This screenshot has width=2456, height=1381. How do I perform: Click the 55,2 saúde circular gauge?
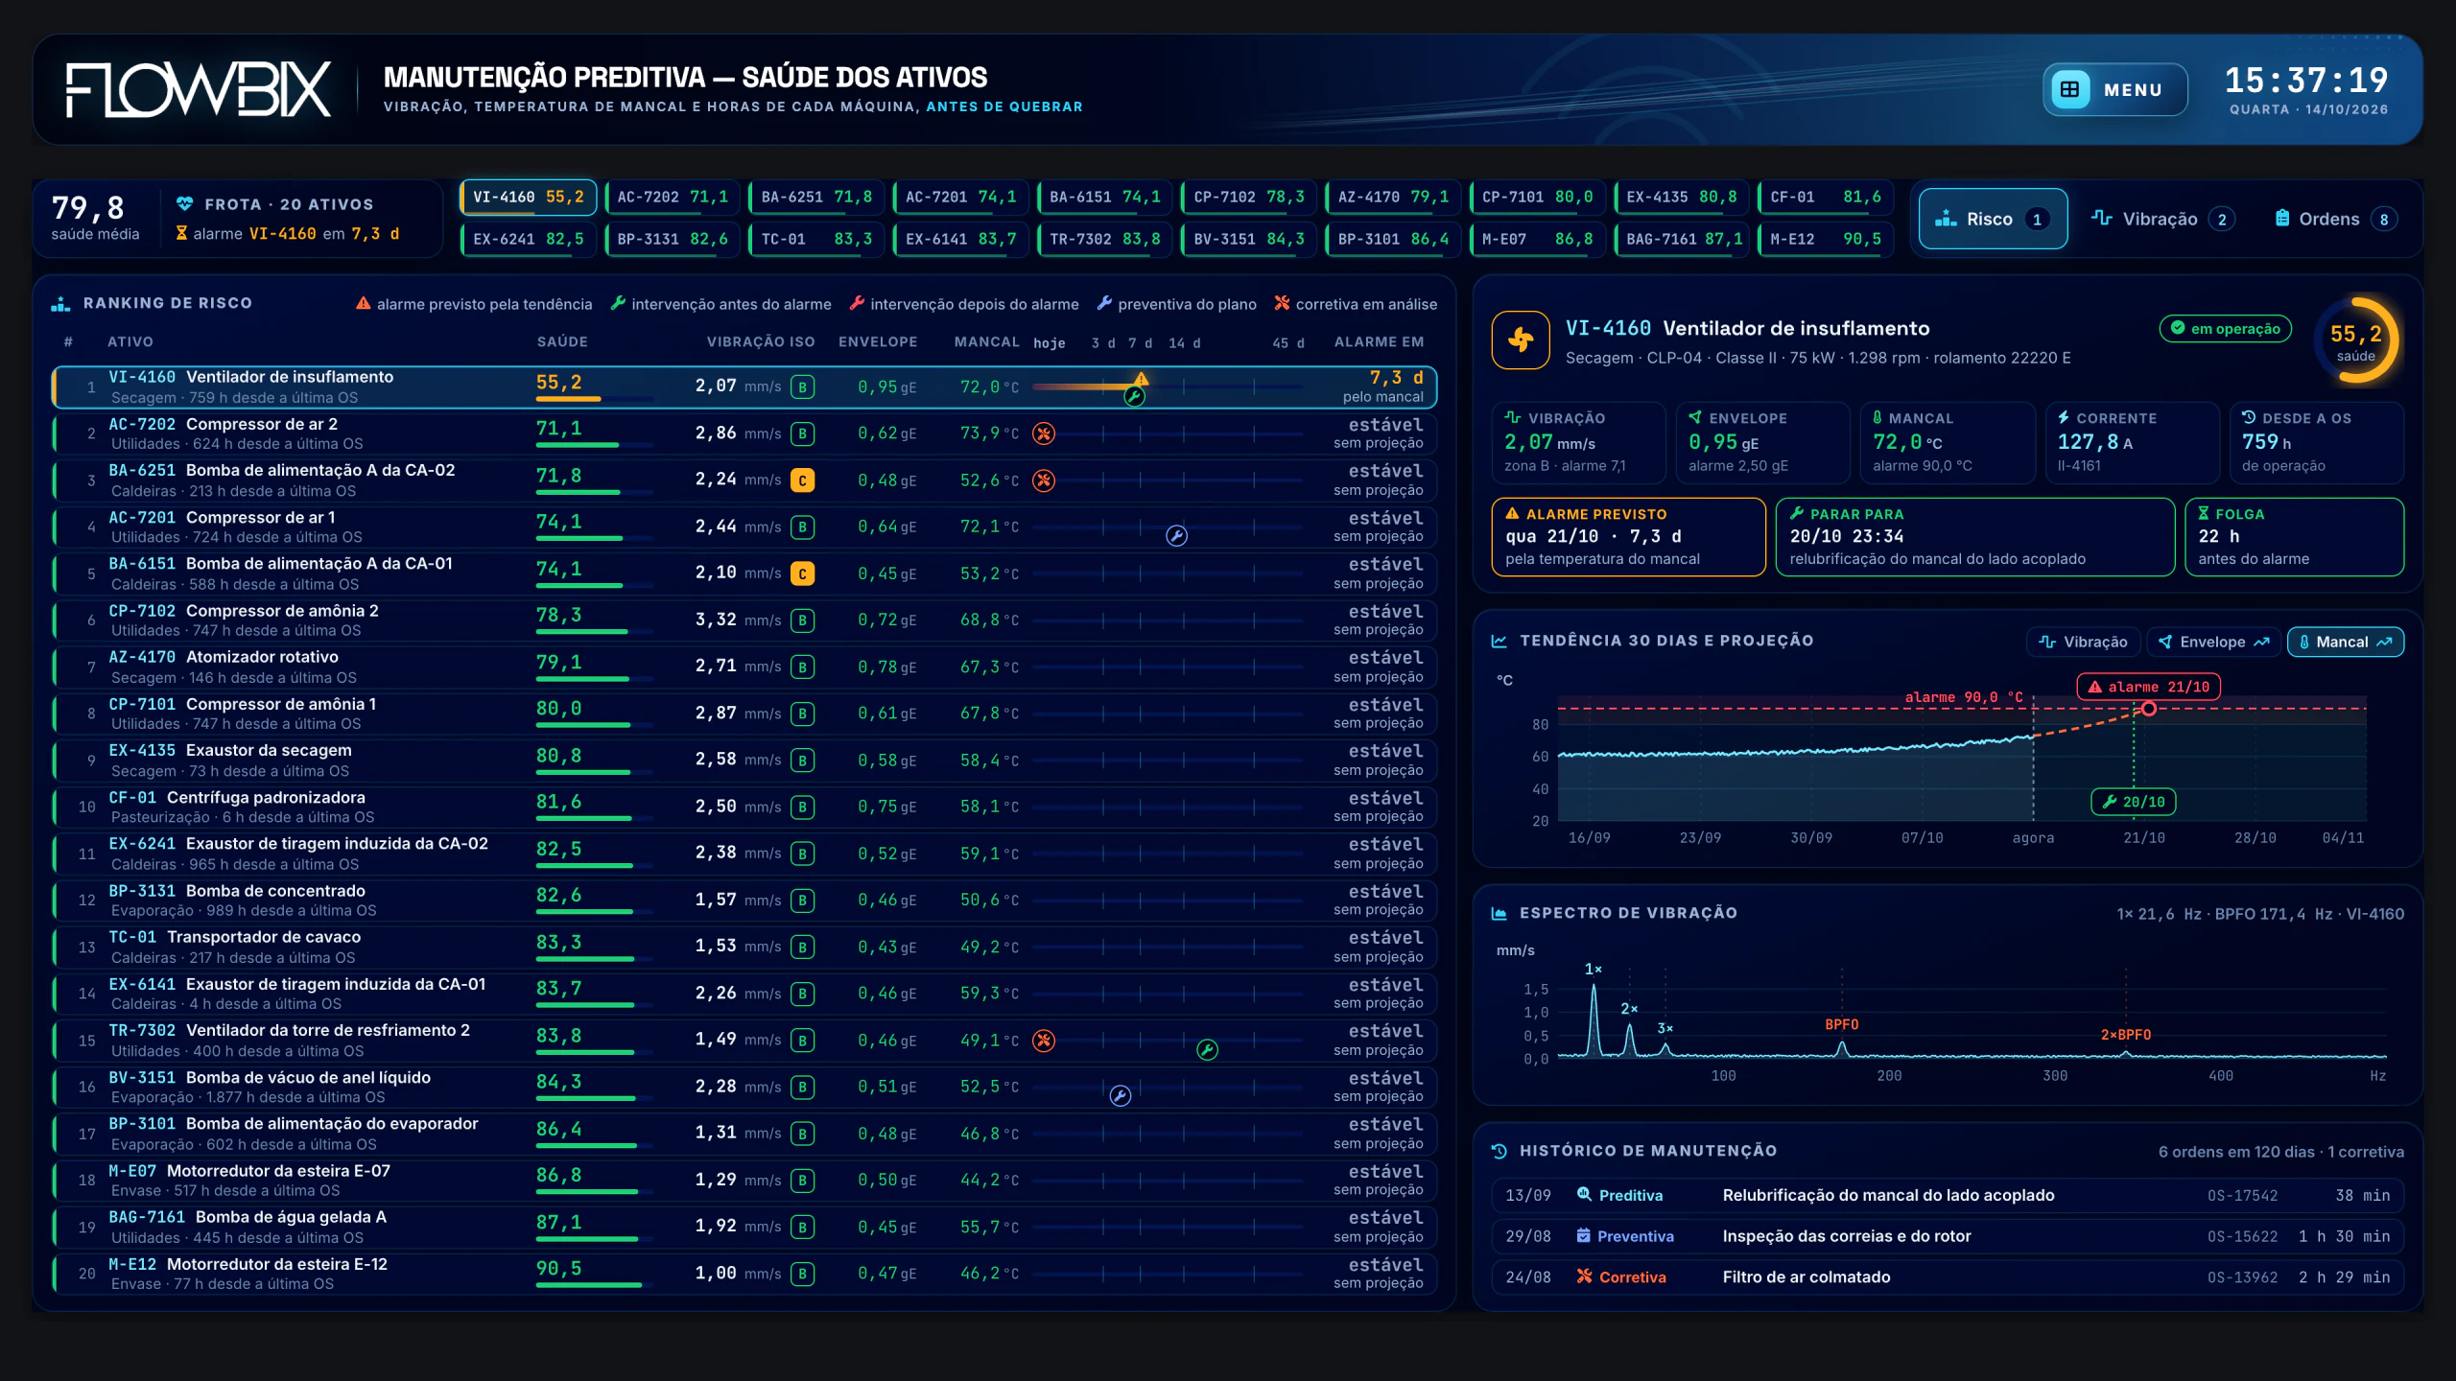click(2356, 340)
